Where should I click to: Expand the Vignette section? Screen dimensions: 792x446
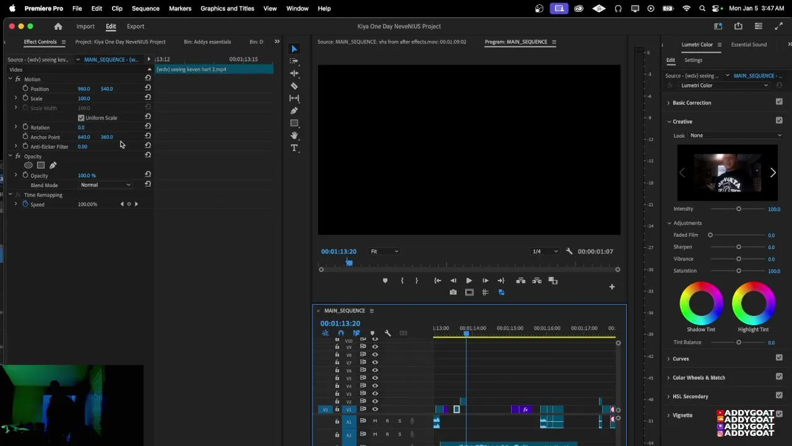pos(668,415)
